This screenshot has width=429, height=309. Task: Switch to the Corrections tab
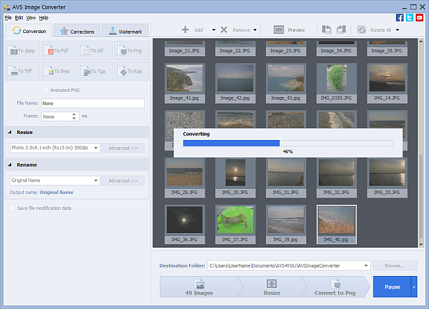tap(77, 31)
